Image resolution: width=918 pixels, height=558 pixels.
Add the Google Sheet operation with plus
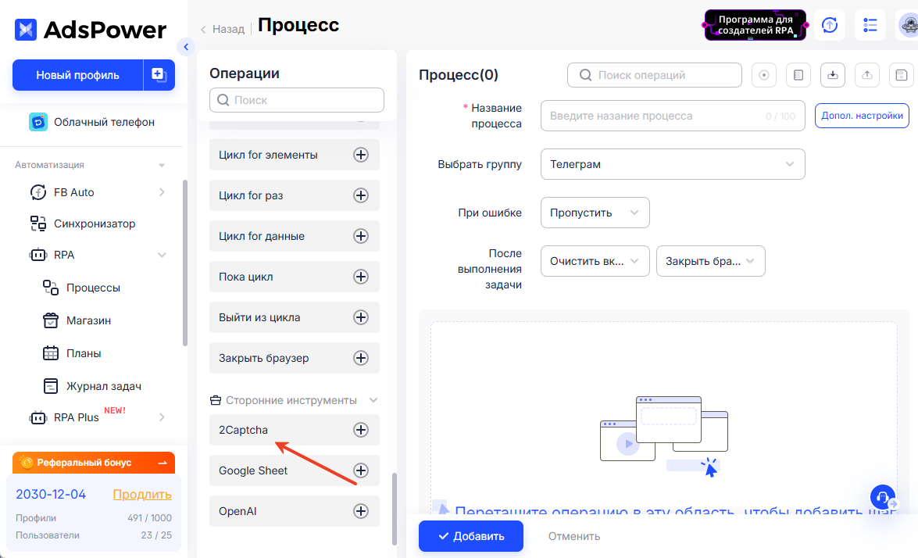(361, 470)
